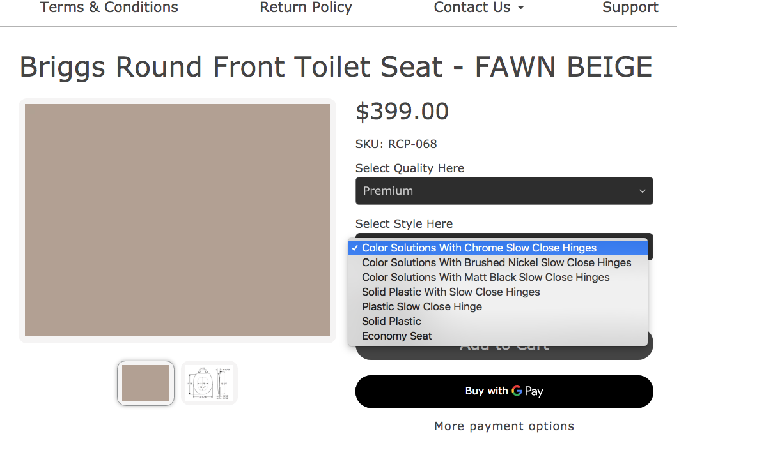Screen dimensions: 757x464
Task: Choose the Plastic Slow Close Hinge style
Action: click(x=421, y=307)
